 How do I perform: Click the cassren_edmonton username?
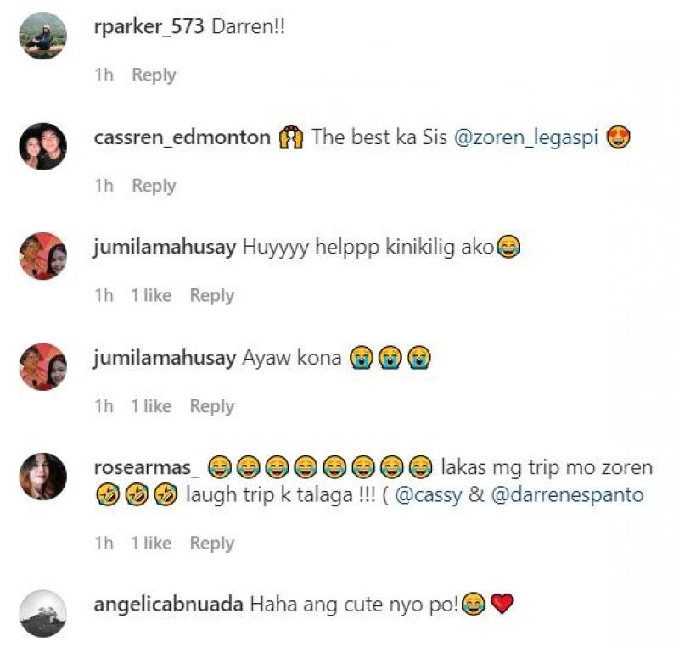click(182, 137)
